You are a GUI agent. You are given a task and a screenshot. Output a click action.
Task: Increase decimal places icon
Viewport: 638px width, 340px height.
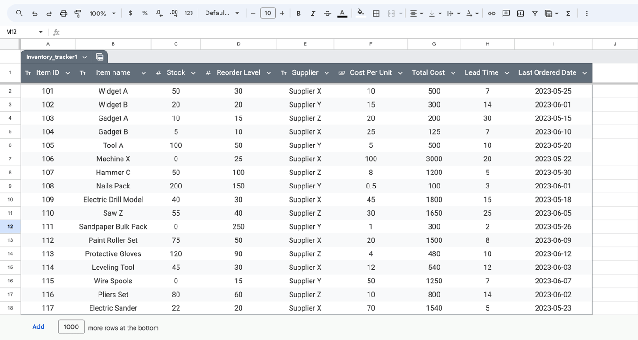tap(174, 14)
